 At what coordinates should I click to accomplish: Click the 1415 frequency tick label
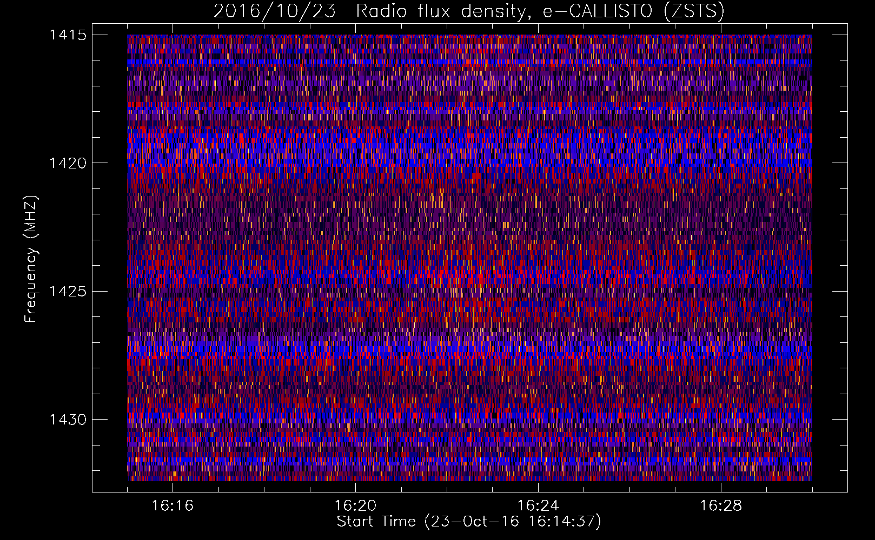coord(68,35)
